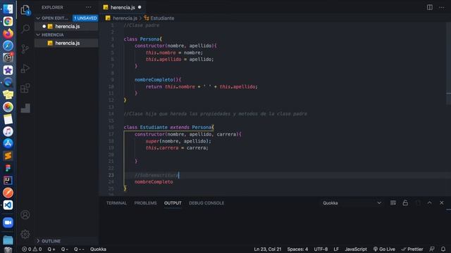Open the Quokka output channel dropdown
Viewport: 451px width, 253px height.
coord(352,203)
